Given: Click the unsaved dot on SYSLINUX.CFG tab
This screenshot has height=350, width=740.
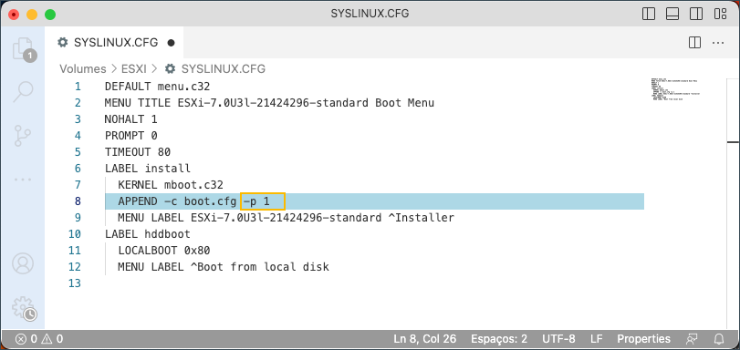Looking at the screenshot, I should click(x=171, y=43).
